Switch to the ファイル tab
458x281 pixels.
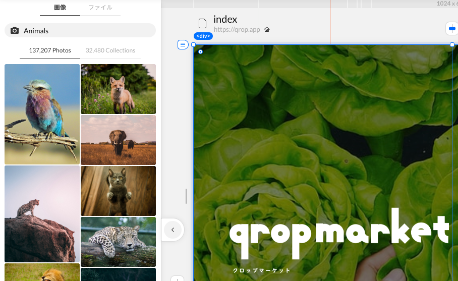click(100, 8)
